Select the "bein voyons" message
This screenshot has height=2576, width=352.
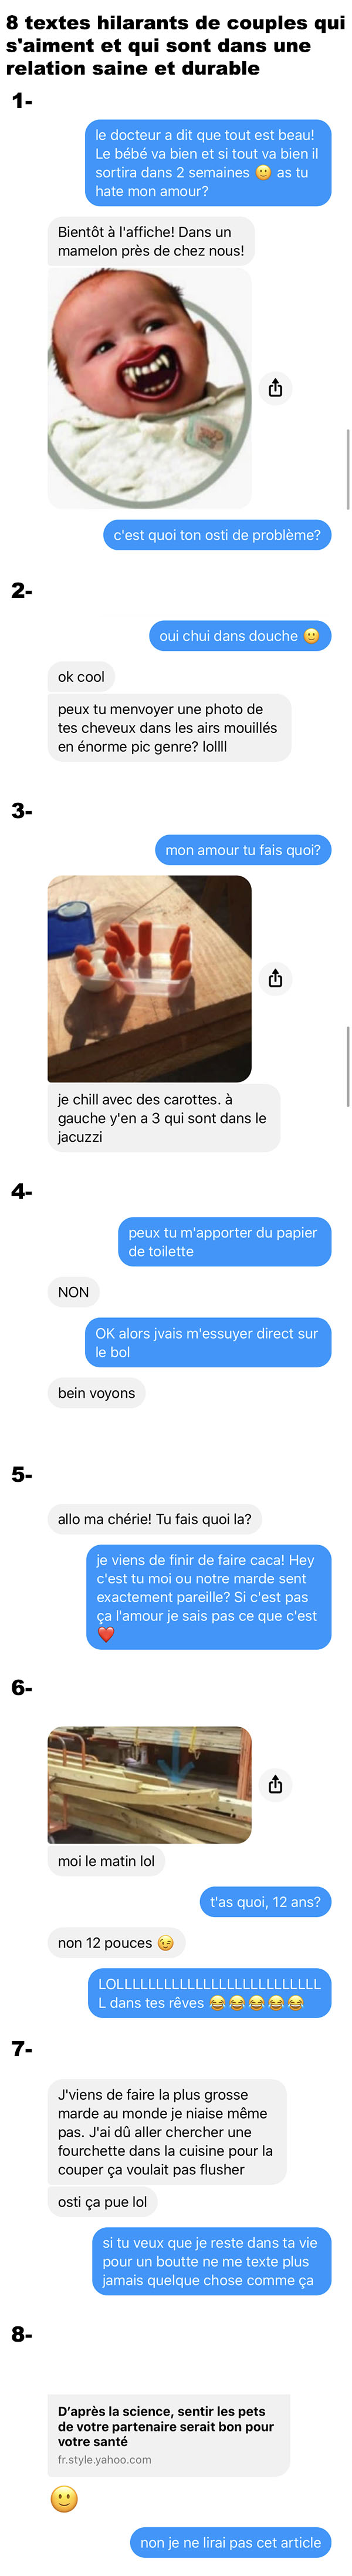(x=97, y=1393)
